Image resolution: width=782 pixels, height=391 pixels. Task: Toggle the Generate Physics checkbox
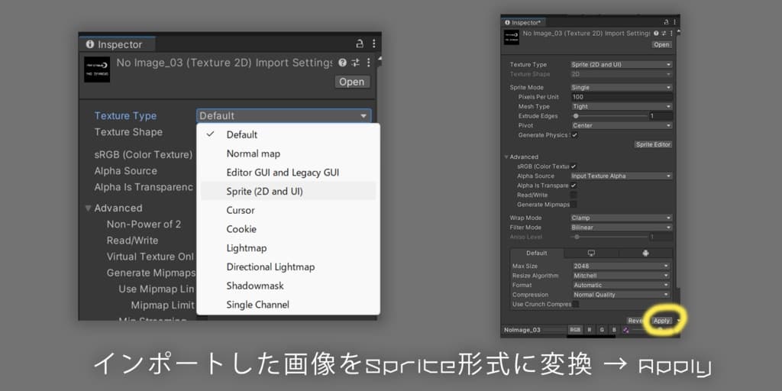(x=574, y=135)
